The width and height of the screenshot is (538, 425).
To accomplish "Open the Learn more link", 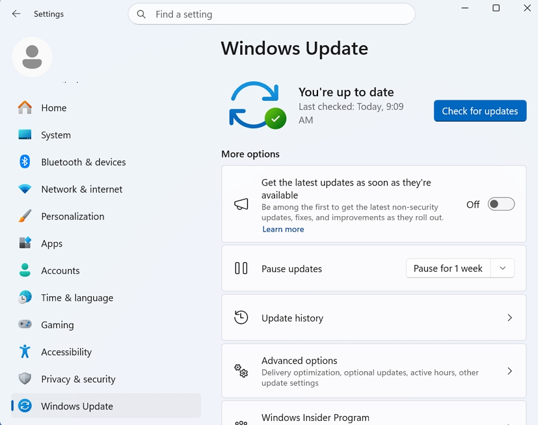I will [x=283, y=229].
